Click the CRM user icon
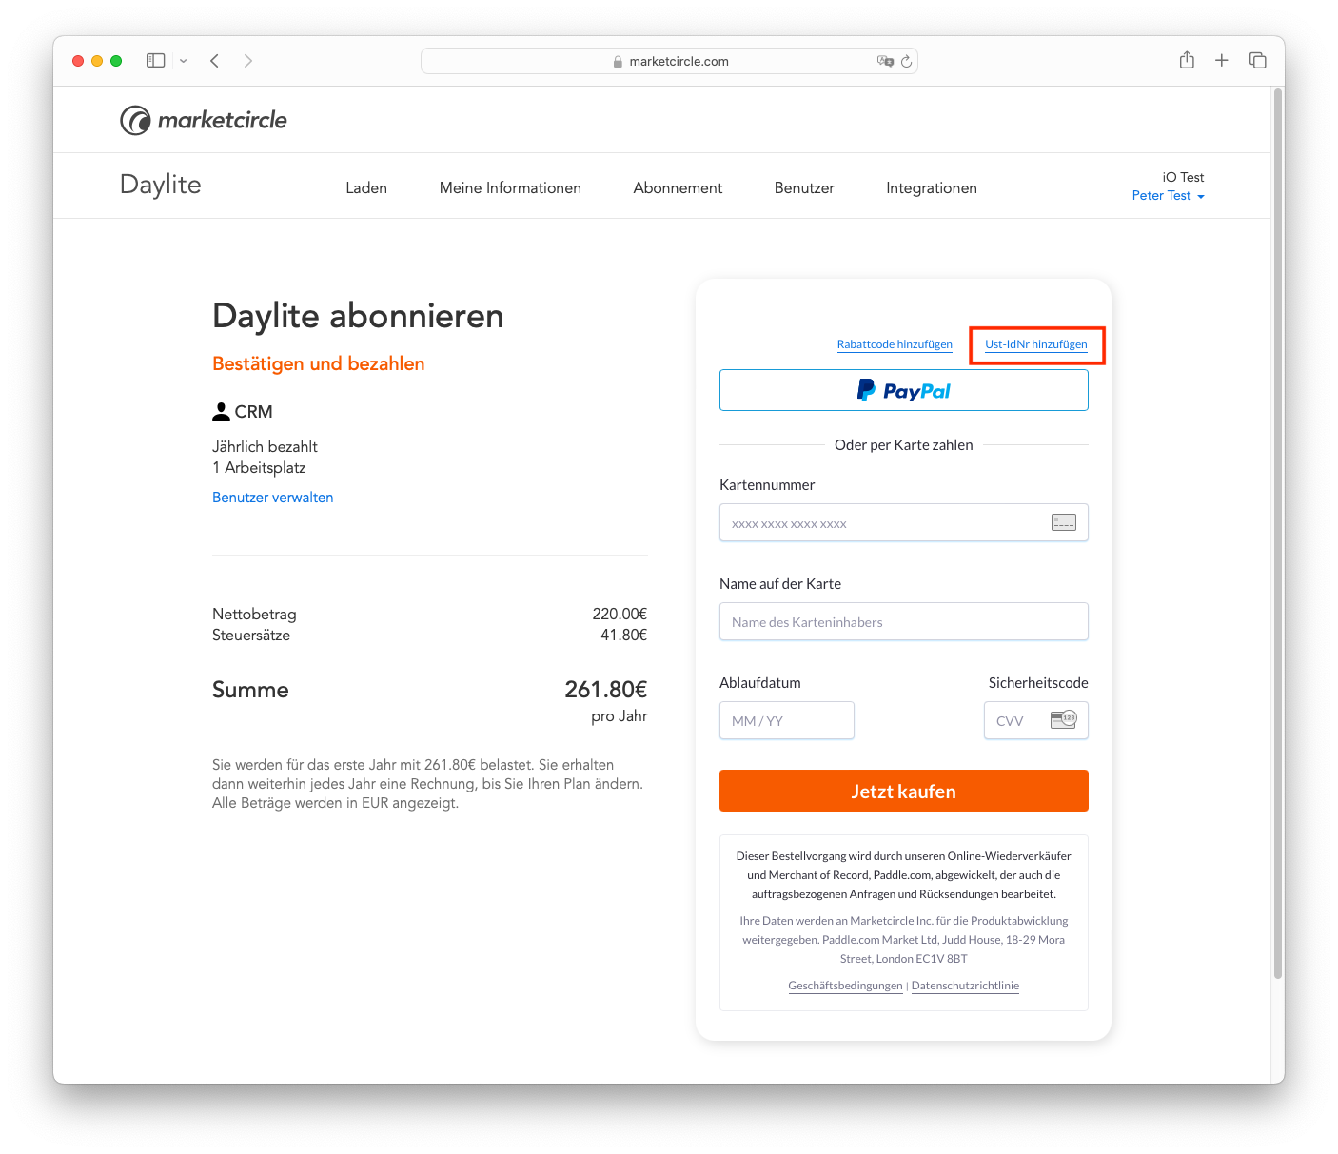 (221, 412)
